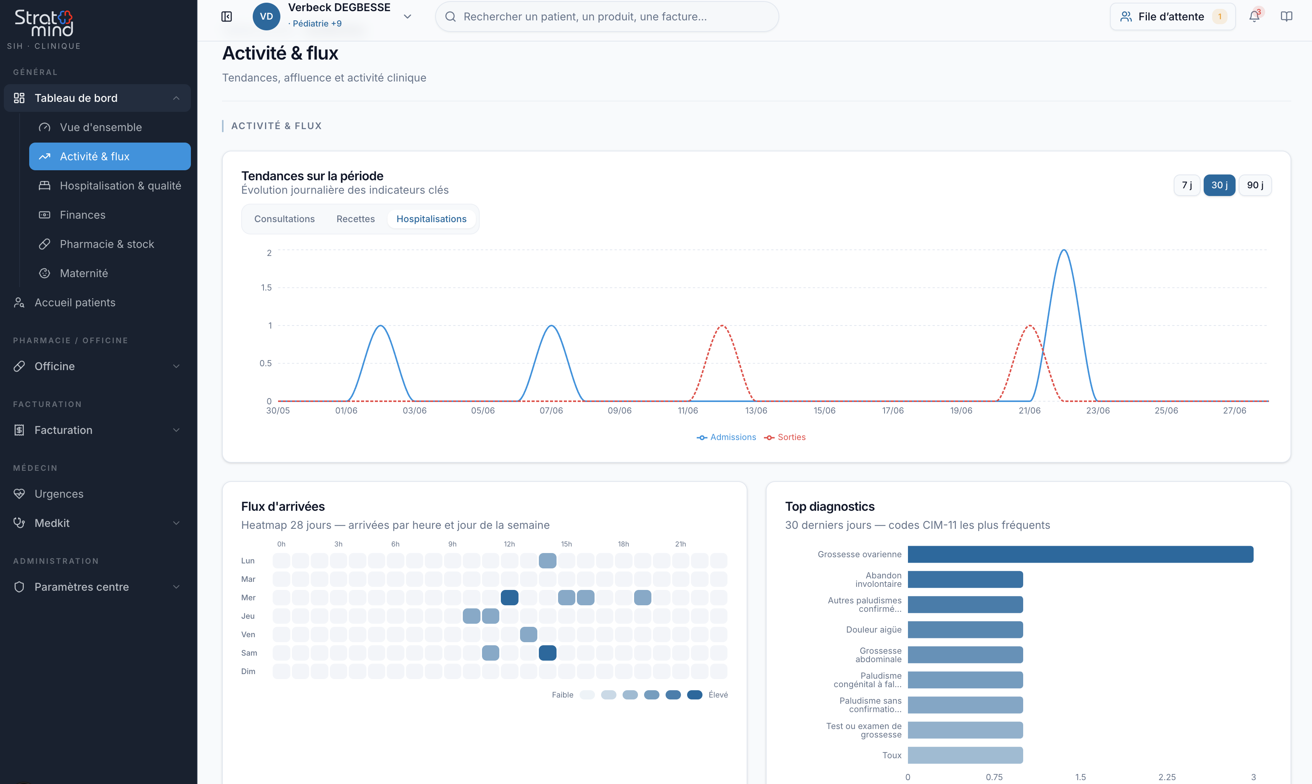The width and height of the screenshot is (1312, 784).
Task: Expand the Medkit menu chevron
Action: click(x=176, y=523)
